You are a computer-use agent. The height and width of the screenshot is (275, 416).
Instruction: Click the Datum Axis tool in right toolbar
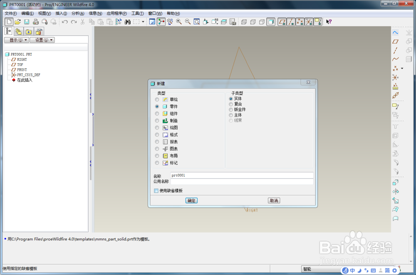(395, 50)
